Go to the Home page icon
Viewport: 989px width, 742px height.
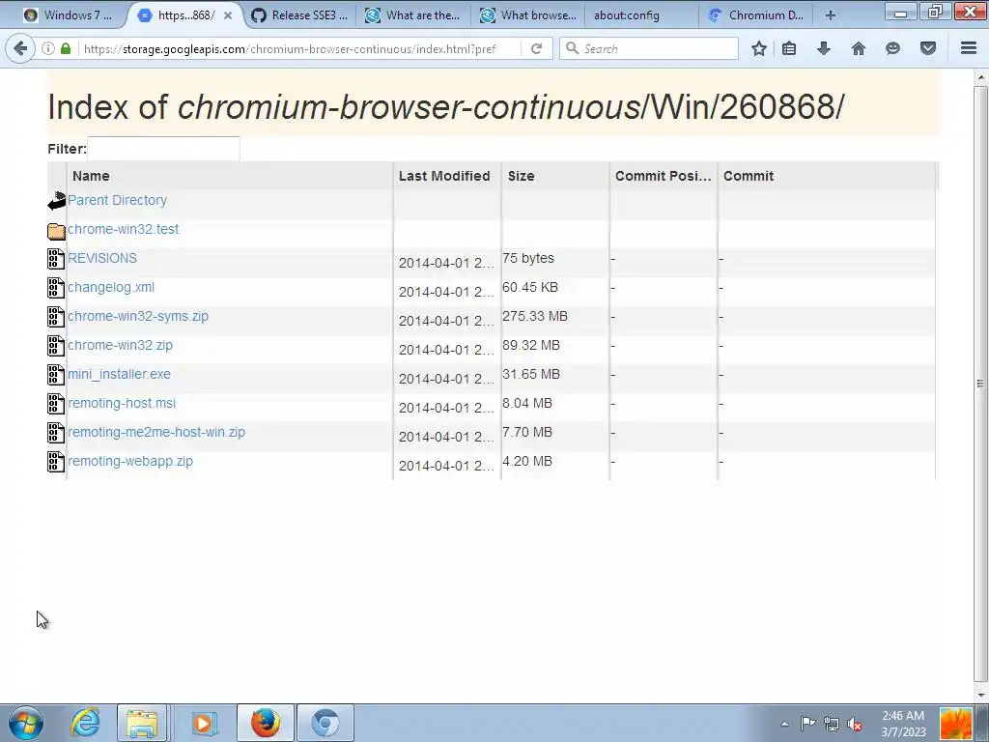pos(859,48)
